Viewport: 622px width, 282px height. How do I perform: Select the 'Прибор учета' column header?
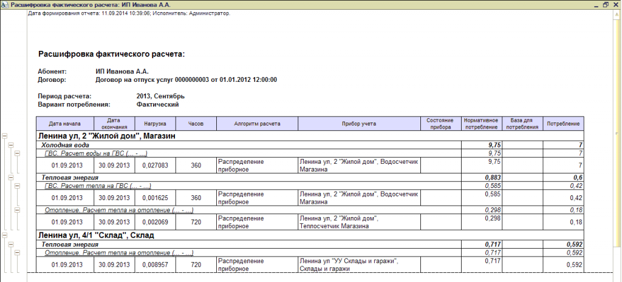359,124
